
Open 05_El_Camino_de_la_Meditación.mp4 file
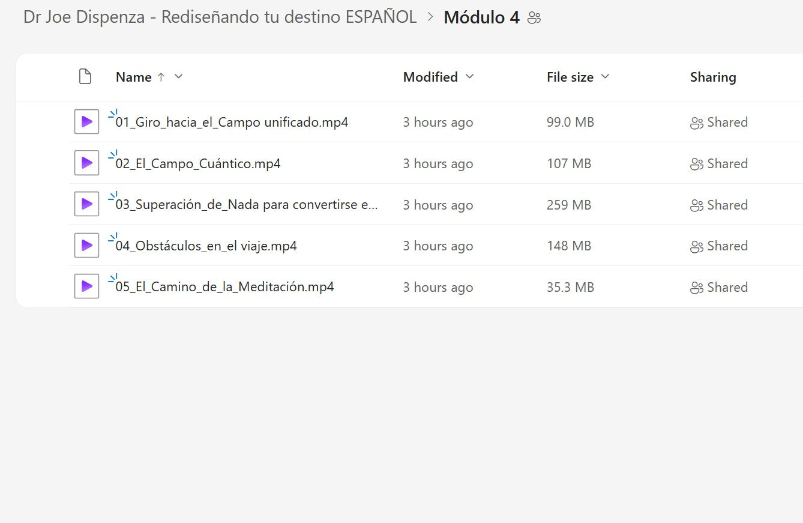point(224,287)
